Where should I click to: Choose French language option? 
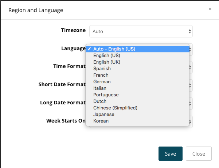tap(137, 75)
